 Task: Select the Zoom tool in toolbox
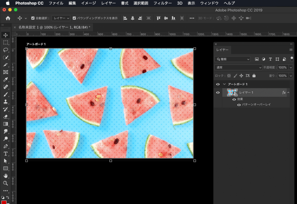pos(6,183)
